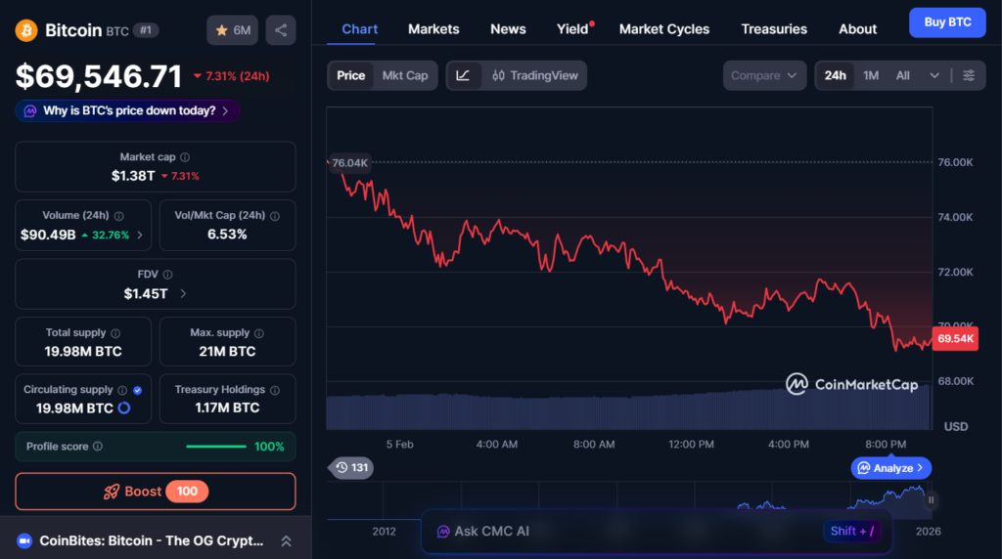This screenshot has height=559, width=1002.
Task: Click the star watchlist 6M button
Action: (232, 30)
